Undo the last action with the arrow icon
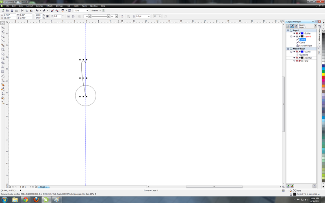The width and height of the screenshot is (325, 203). tap(37, 11)
